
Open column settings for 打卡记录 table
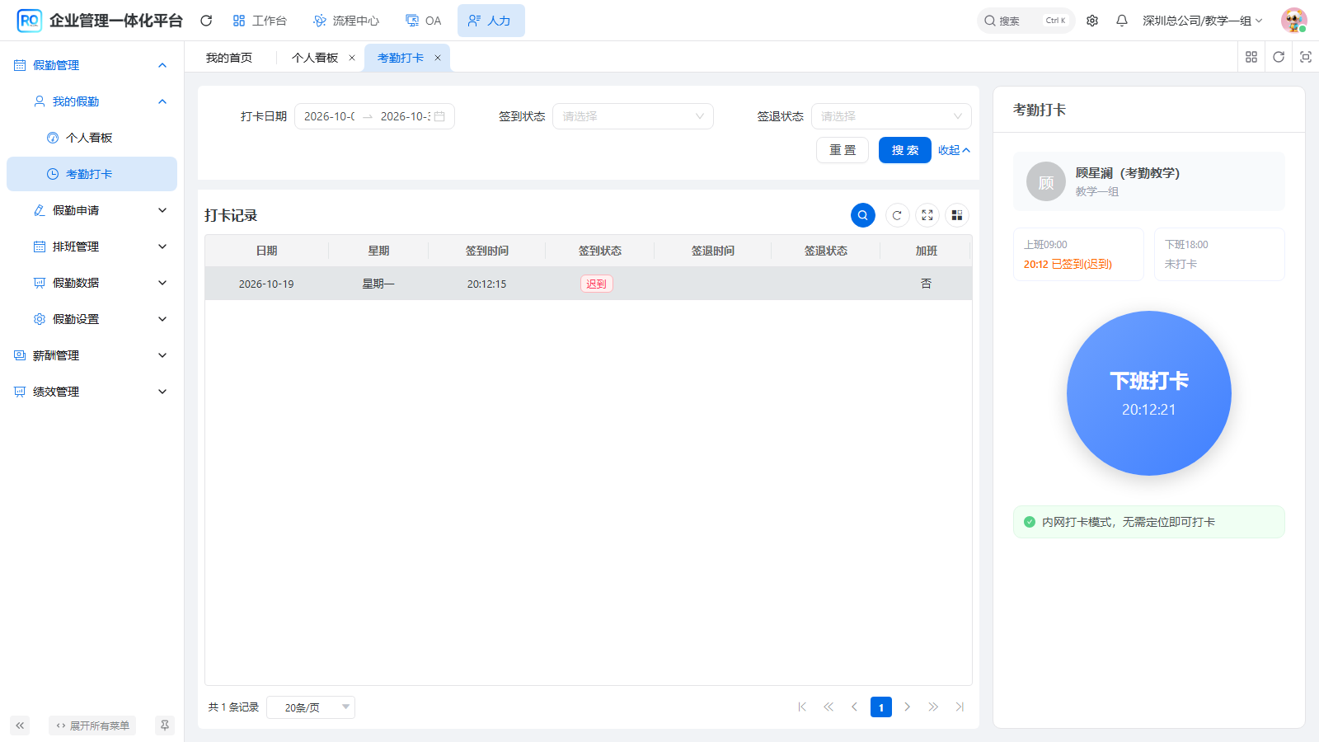coord(957,215)
